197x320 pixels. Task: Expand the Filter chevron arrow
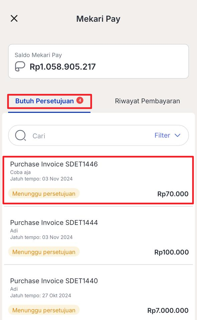(x=177, y=135)
